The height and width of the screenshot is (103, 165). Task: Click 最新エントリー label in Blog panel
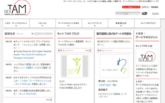66,50
